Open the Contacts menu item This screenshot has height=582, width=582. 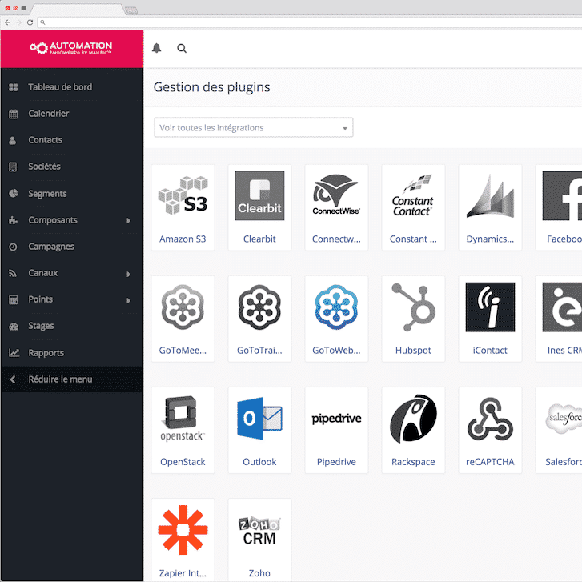46,140
